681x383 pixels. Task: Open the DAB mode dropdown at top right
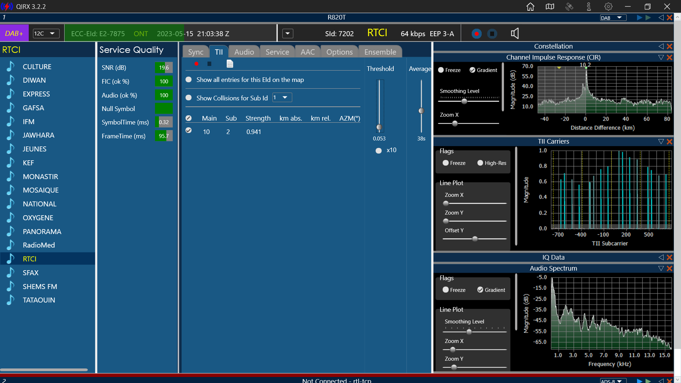click(613, 18)
